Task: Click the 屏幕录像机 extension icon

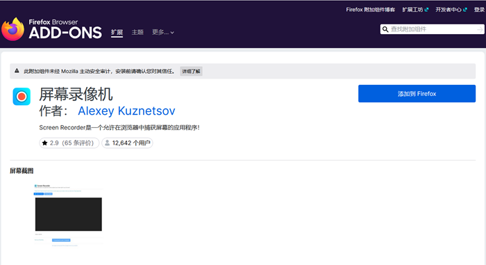Action: (x=22, y=97)
